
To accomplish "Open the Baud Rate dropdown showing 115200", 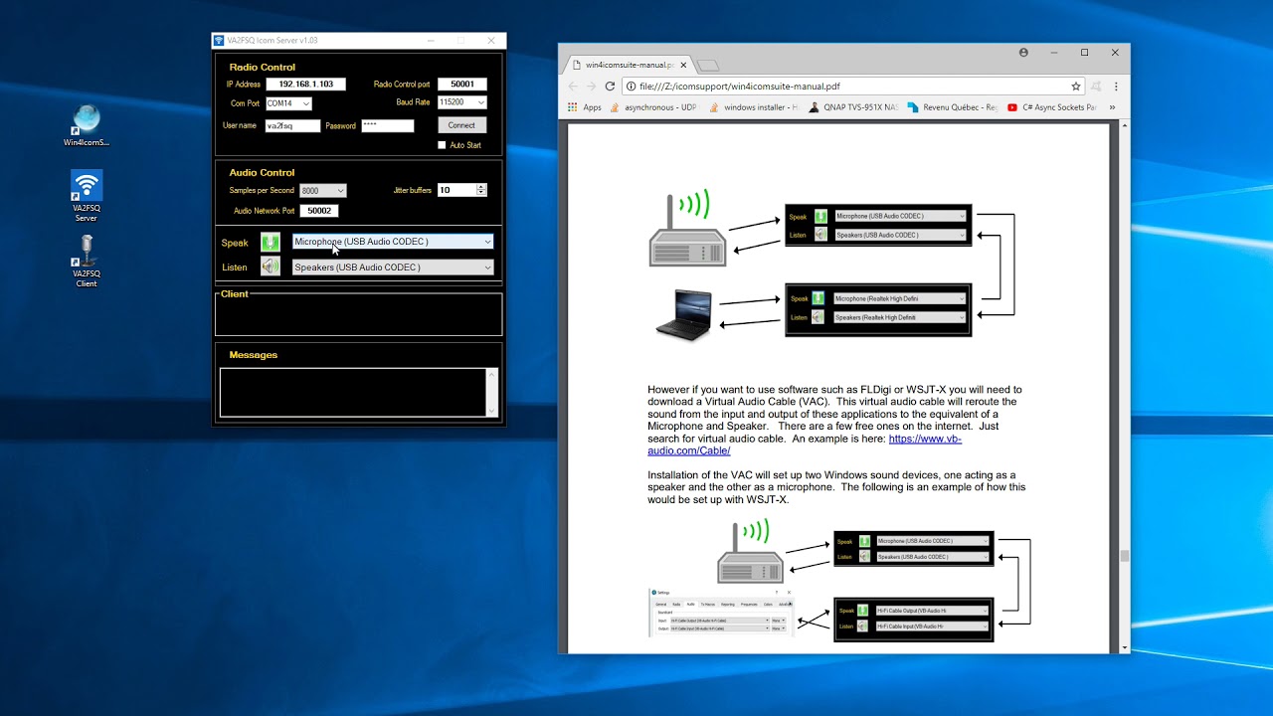I will (x=462, y=102).
